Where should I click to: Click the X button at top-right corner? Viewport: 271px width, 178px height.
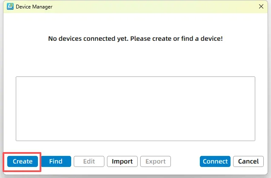[261, 6]
